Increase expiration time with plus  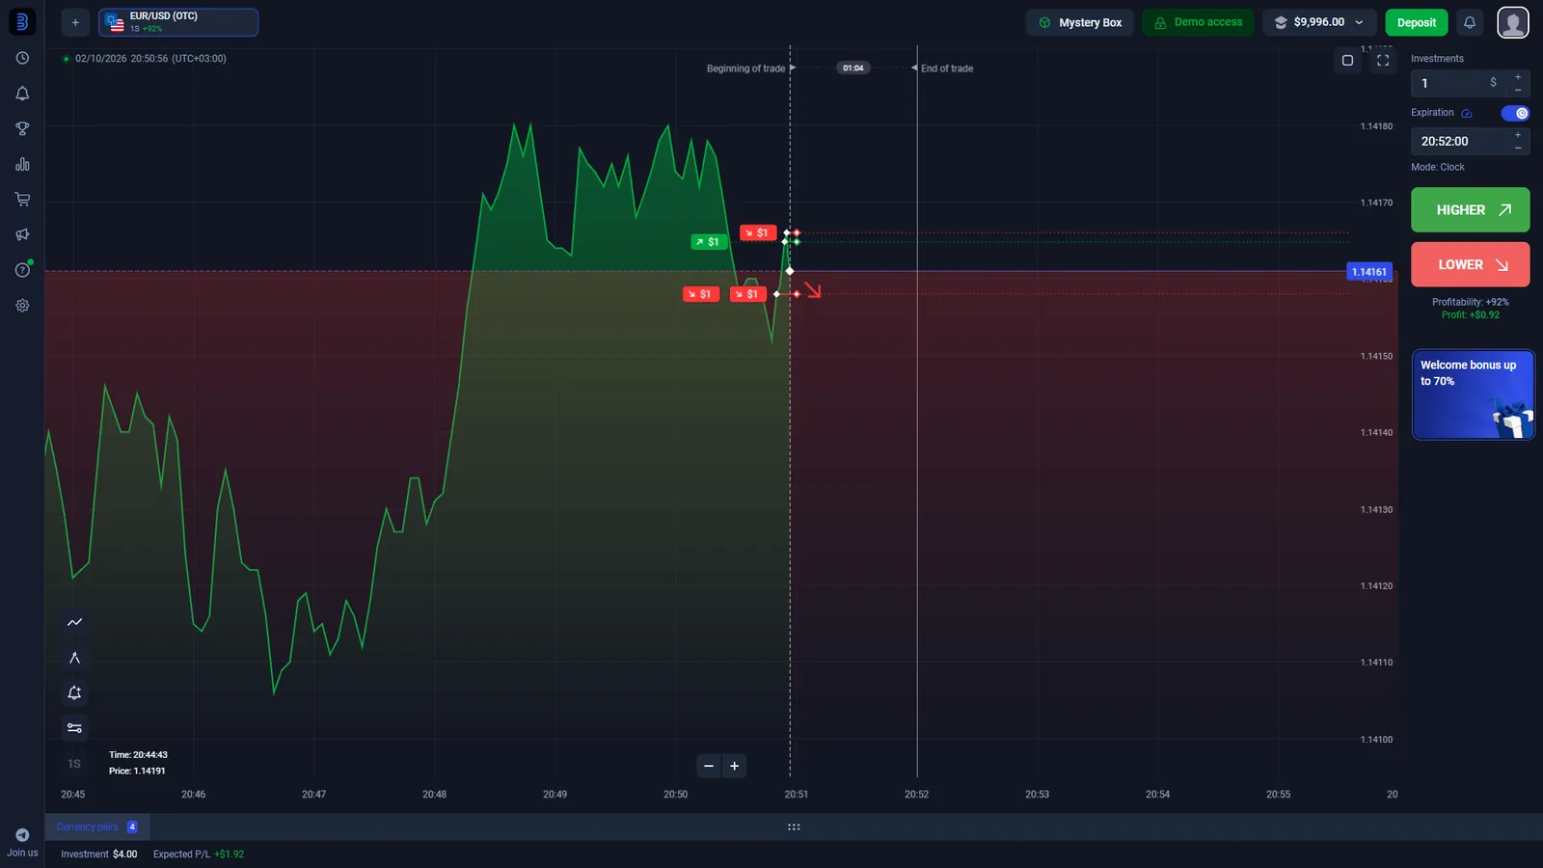pyautogui.click(x=1518, y=134)
